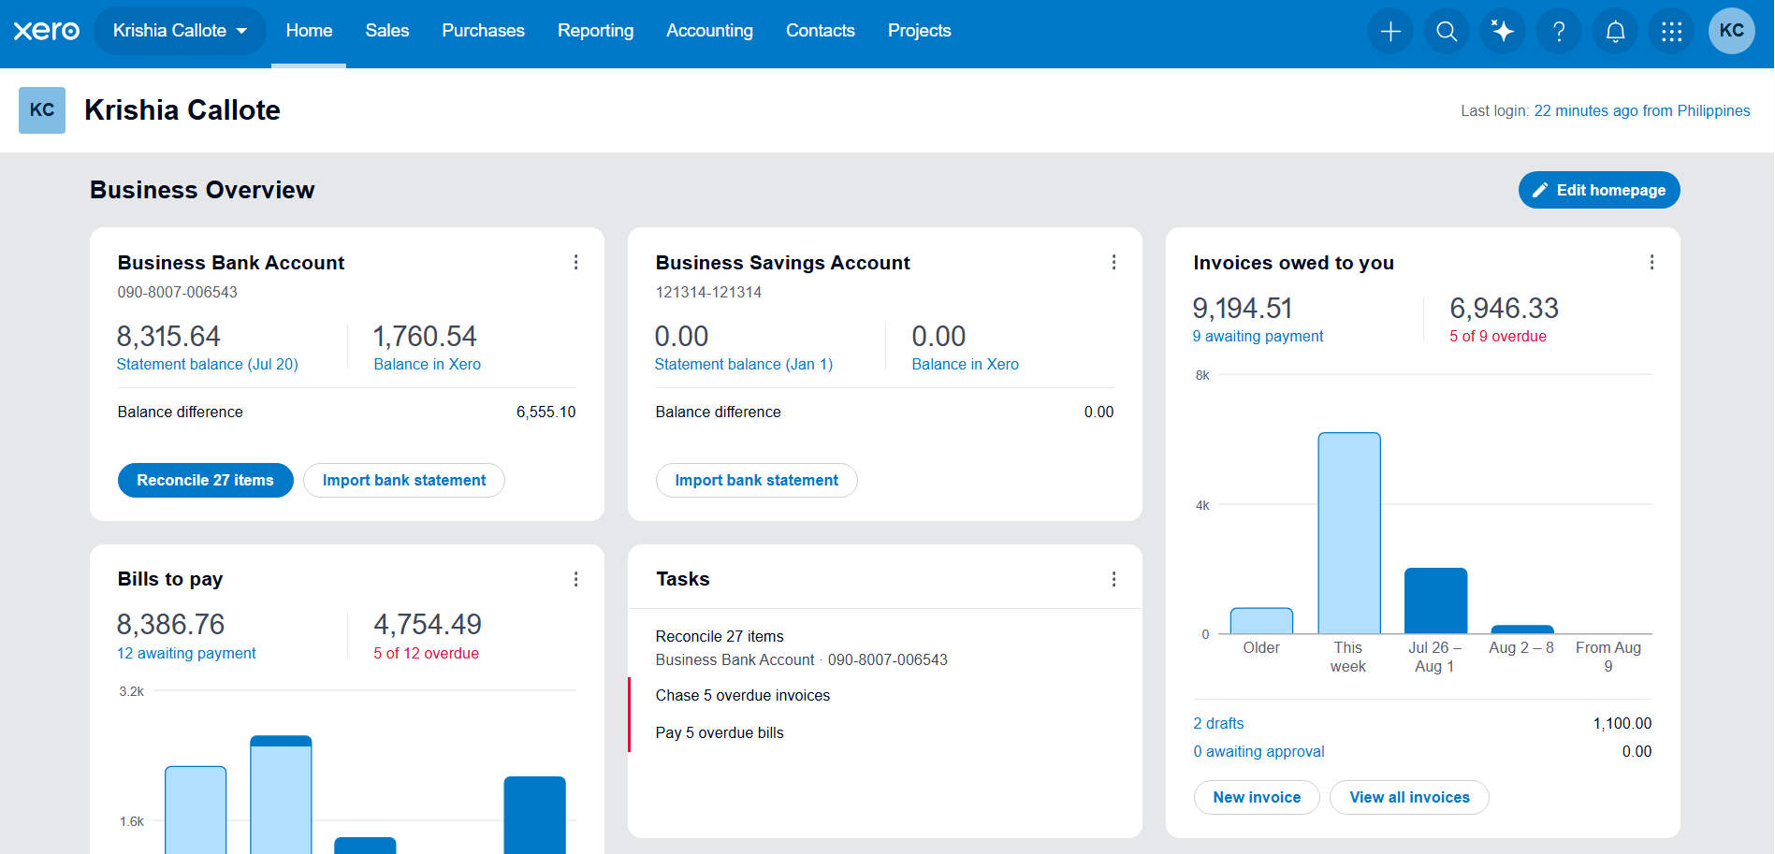The width and height of the screenshot is (1775, 854).
Task: Click the New invoice button
Action: pos(1257,798)
